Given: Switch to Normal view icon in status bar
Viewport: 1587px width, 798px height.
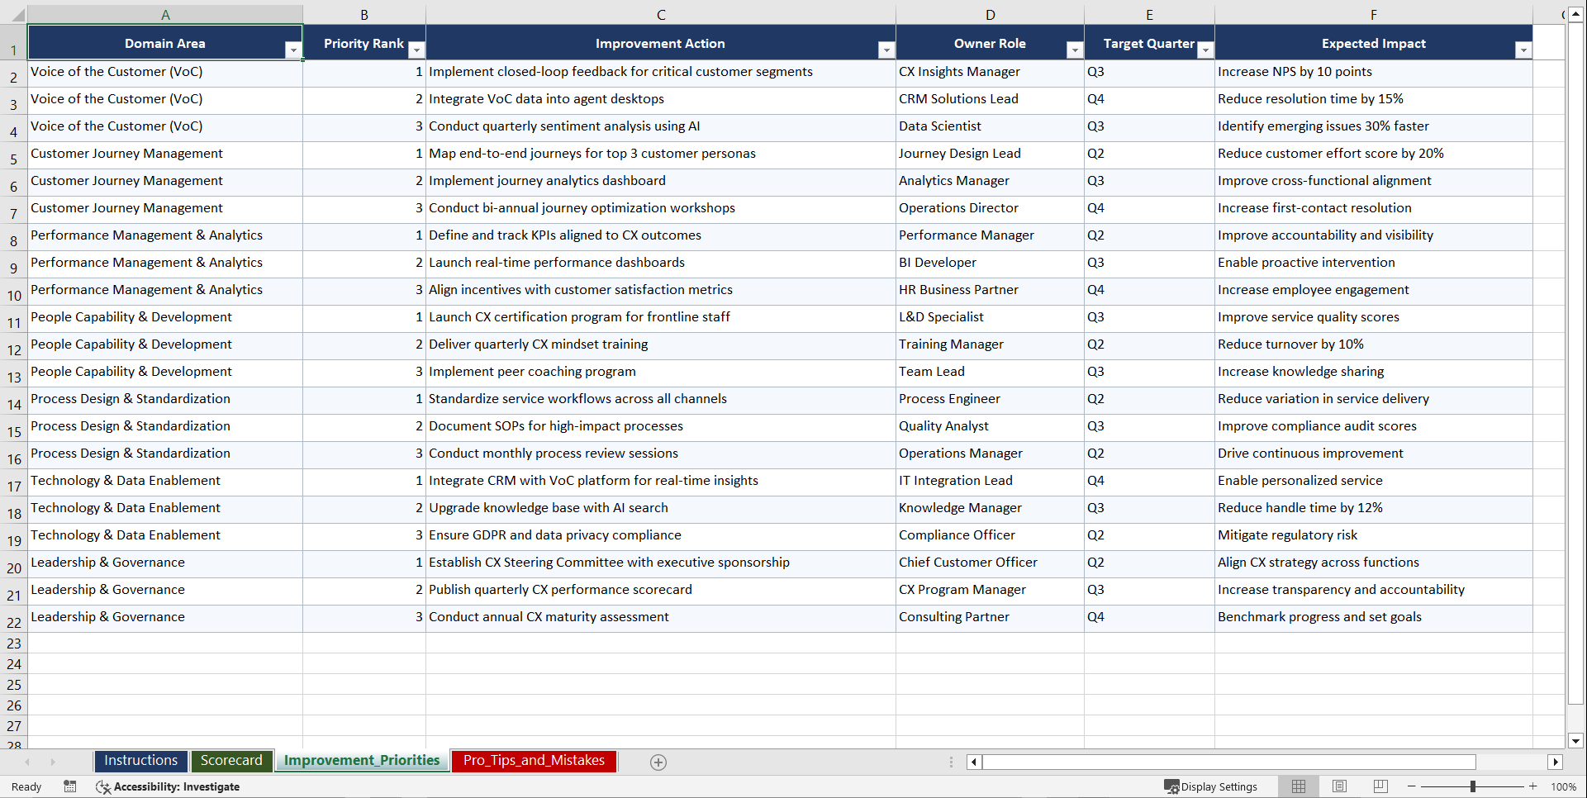Looking at the screenshot, I should click(1298, 786).
